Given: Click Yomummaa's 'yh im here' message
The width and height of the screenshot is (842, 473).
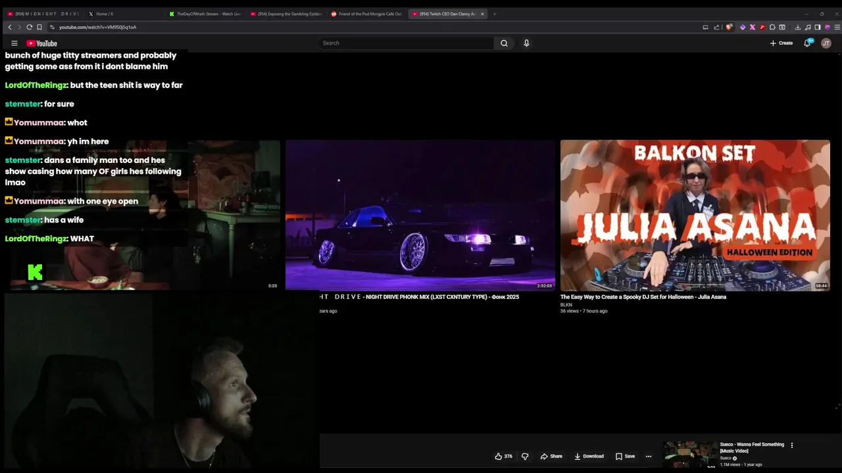Looking at the screenshot, I should [x=57, y=141].
